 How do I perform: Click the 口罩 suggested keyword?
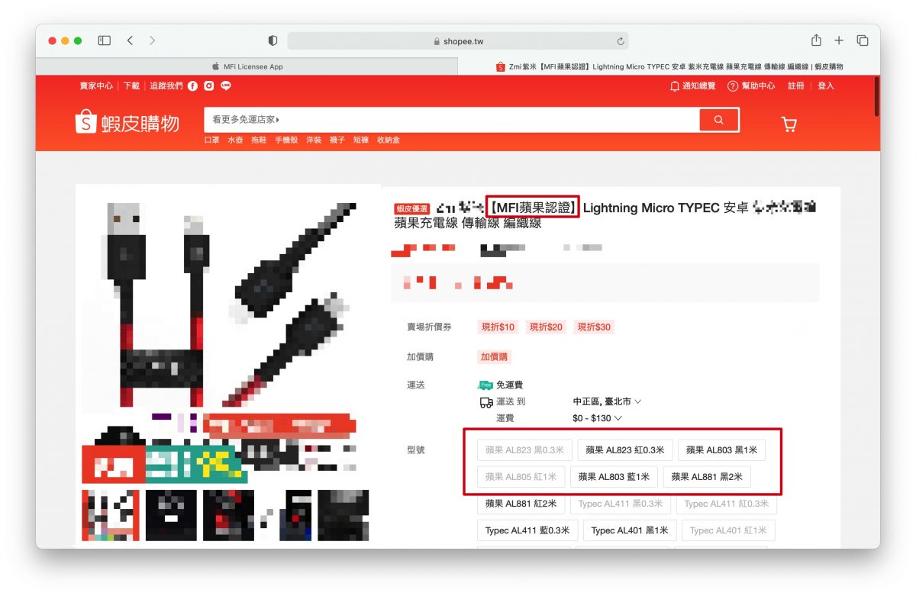coord(211,140)
